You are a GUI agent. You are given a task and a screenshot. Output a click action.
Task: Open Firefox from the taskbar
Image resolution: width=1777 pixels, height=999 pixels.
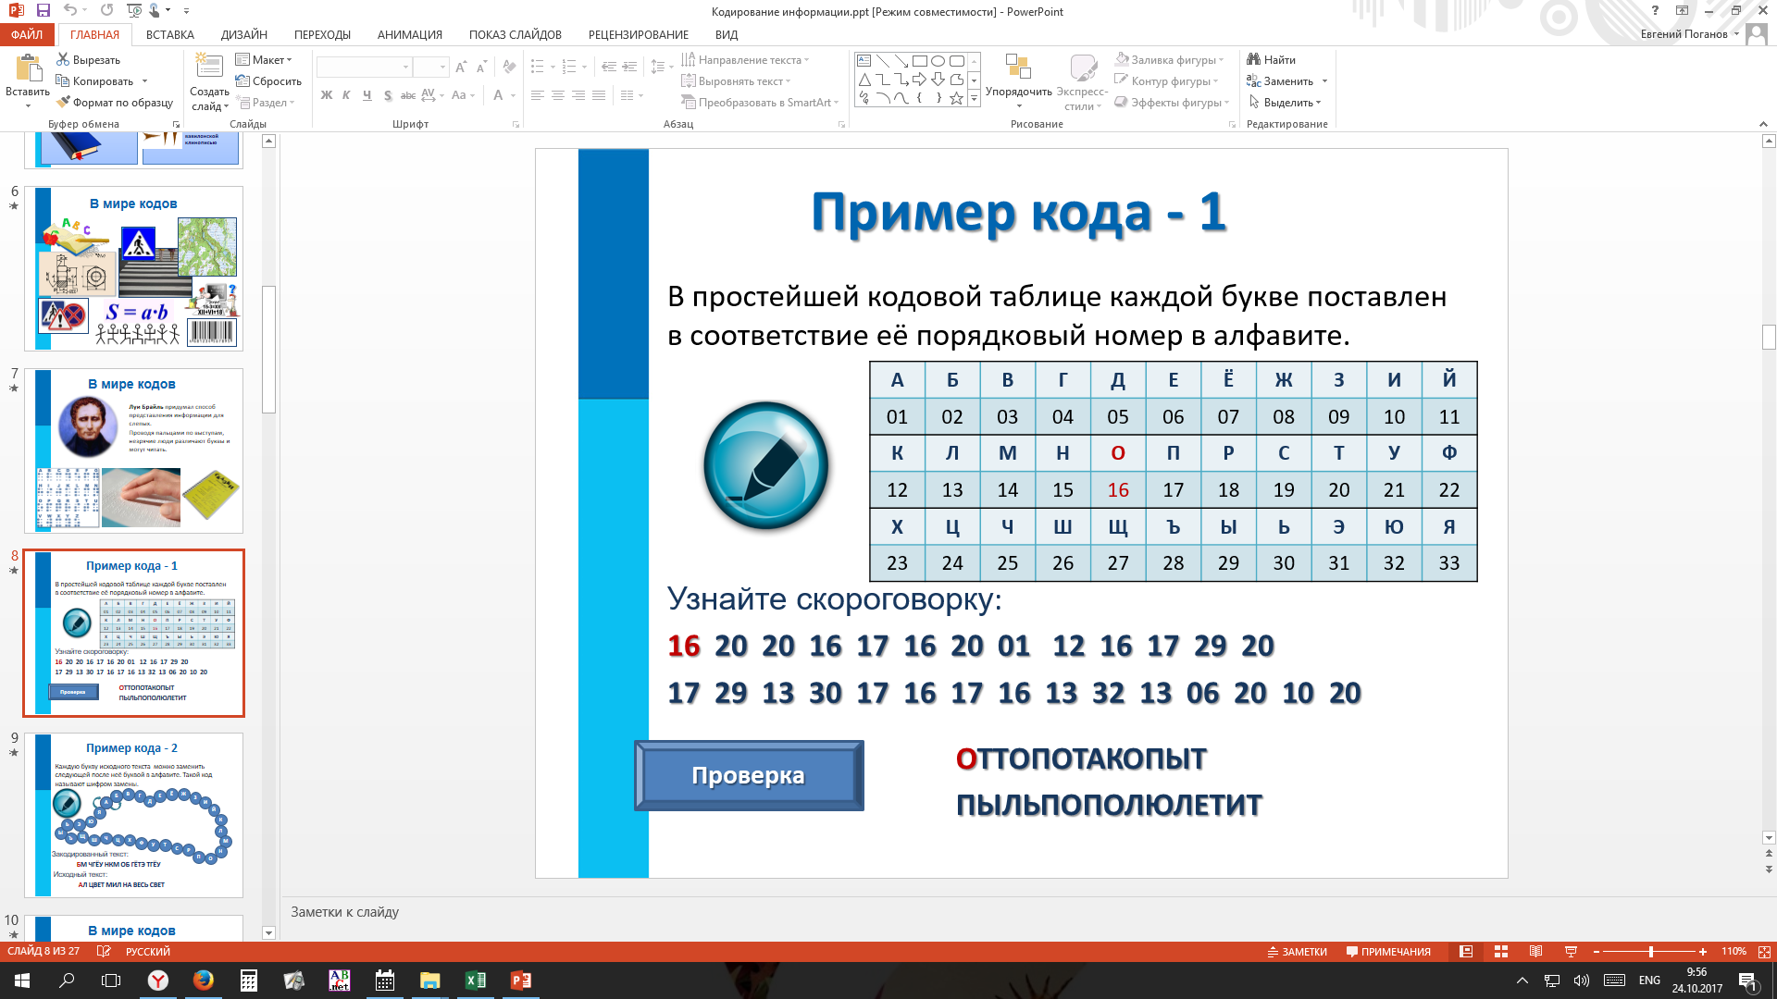tap(204, 980)
